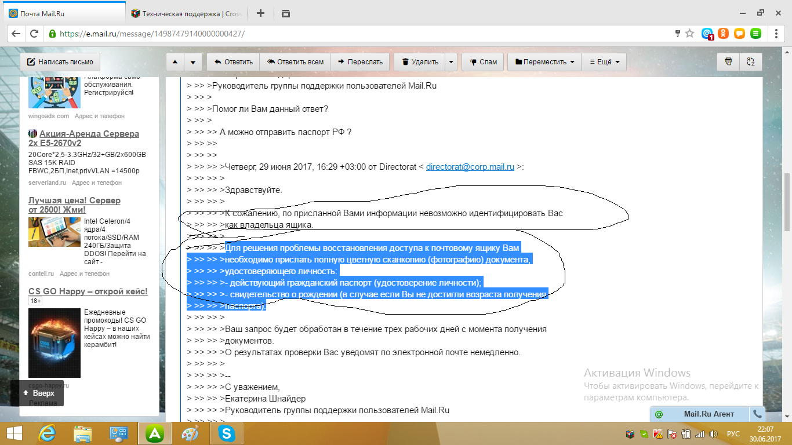Open the Mail.Ru extension icon
This screenshot has height=445, width=792.
coord(707,34)
